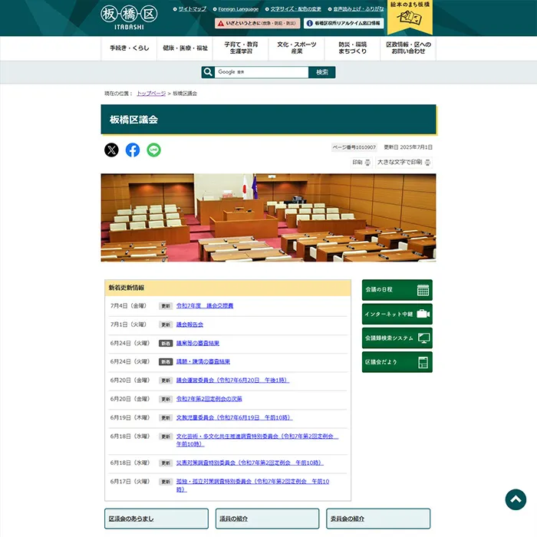Open 子育て・教育 生涯学習 menu
Image resolution: width=537 pixels, height=537 pixels.
pyautogui.click(x=241, y=48)
